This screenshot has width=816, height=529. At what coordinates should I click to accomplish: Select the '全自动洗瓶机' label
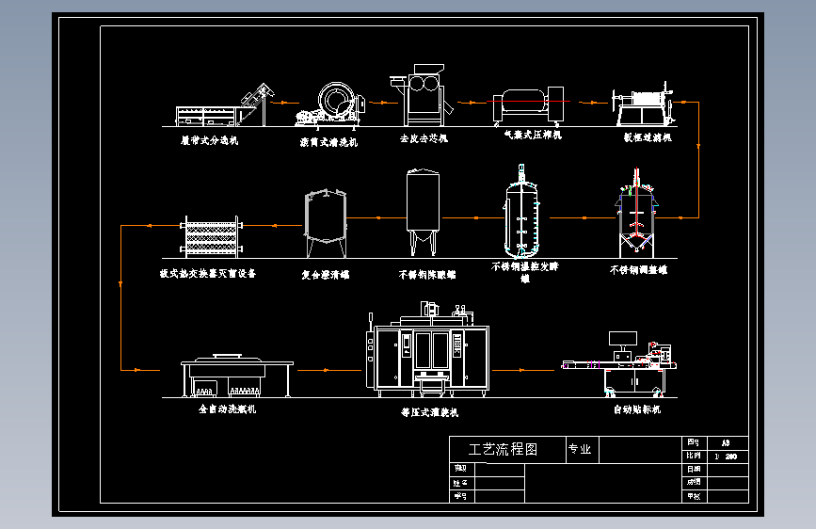click(x=228, y=409)
